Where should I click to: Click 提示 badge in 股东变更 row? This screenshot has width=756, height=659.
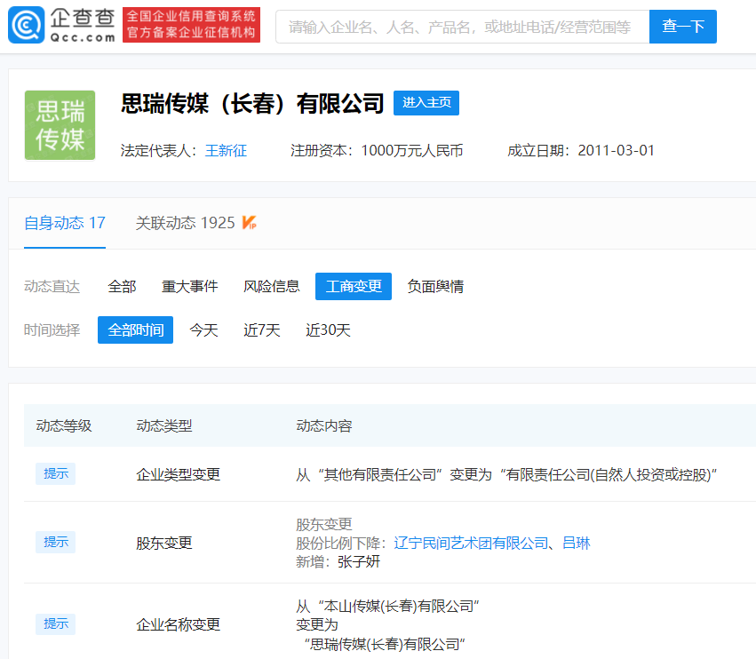click(55, 543)
